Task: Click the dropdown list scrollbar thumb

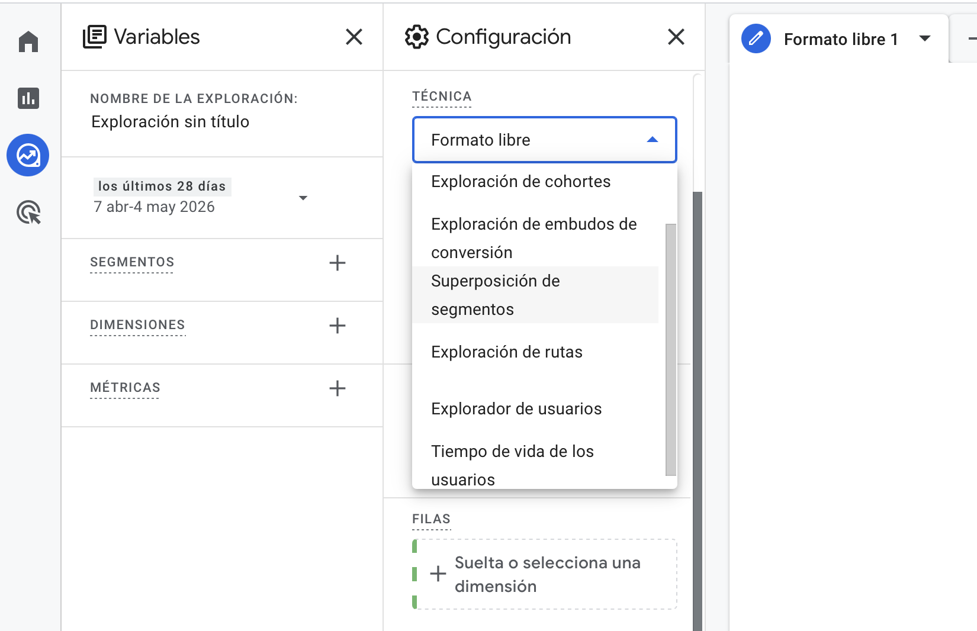Action: click(671, 349)
